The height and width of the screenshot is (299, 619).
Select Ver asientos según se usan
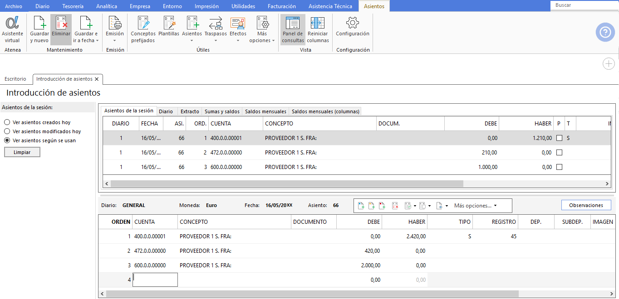[7, 140]
